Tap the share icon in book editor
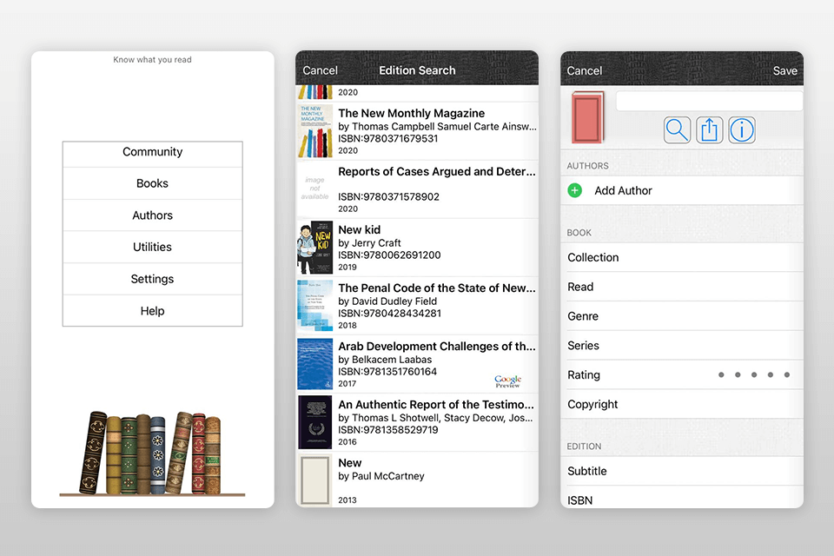834x556 pixels. (x=709, y=129)
